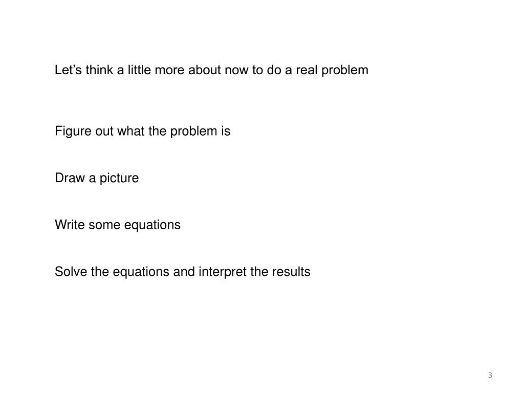This screenshot has height=393, width=524.
Task: Click the word "some" in the equations line
Action: click(104, 225)
